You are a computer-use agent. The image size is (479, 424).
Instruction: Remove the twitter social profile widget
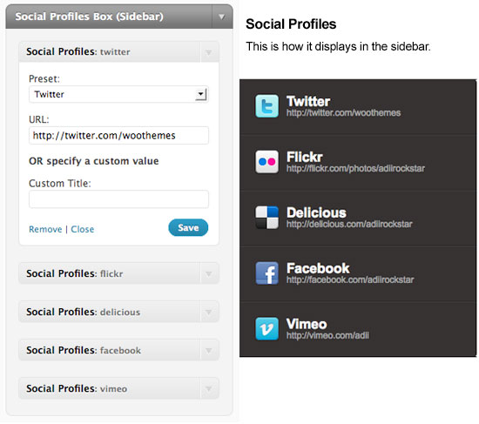(45, 229)
